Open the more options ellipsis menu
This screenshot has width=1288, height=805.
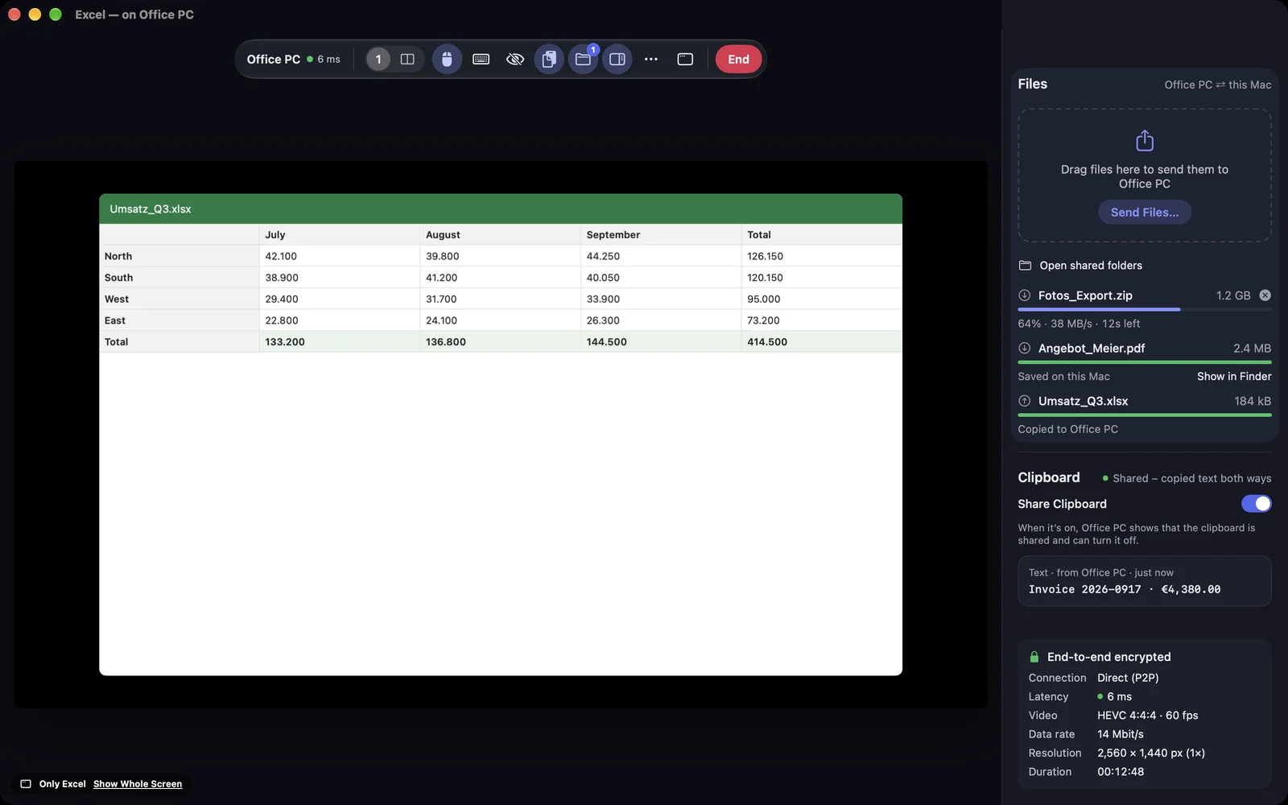[651, 60]
